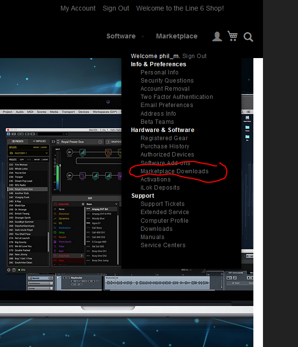Select Extended Service
This screenshot has width=298, height=347.
165,212
